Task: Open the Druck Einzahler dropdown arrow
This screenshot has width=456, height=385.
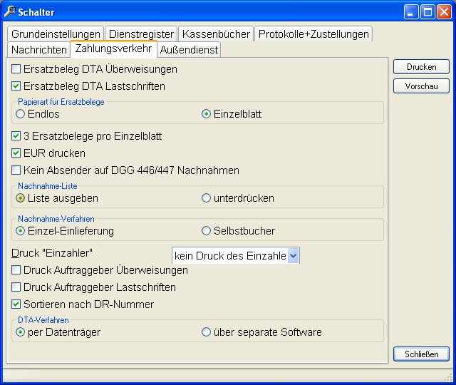Action: click(293, 256)
